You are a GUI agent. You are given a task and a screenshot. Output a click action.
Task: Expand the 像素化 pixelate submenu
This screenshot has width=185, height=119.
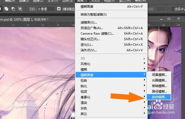pyautogui.click(x=111, y=97)
